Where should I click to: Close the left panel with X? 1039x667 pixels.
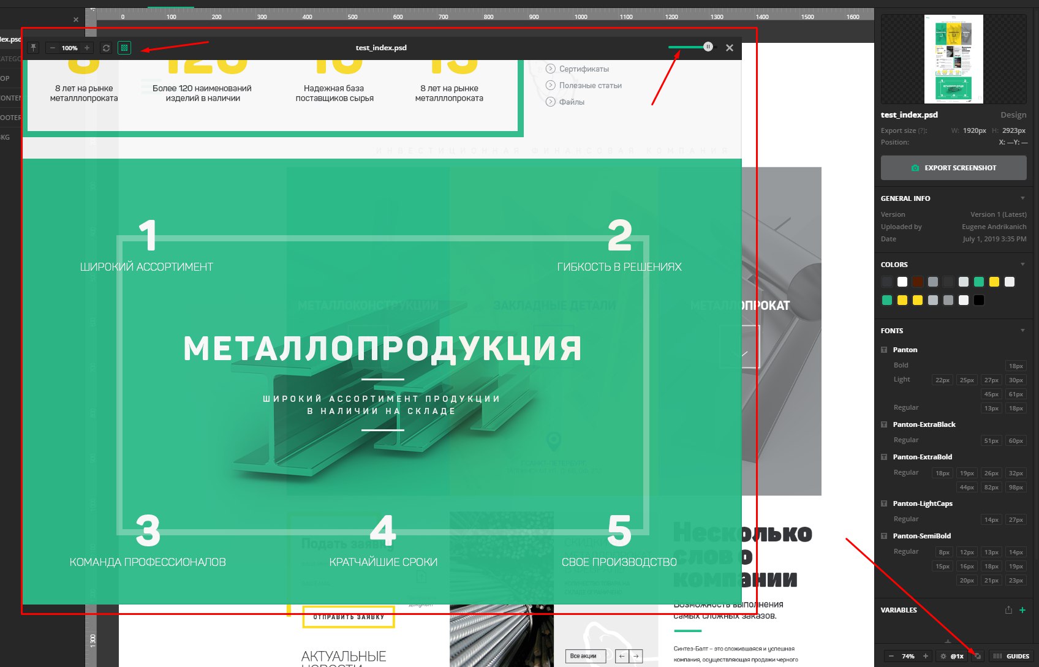pos(76,20)
